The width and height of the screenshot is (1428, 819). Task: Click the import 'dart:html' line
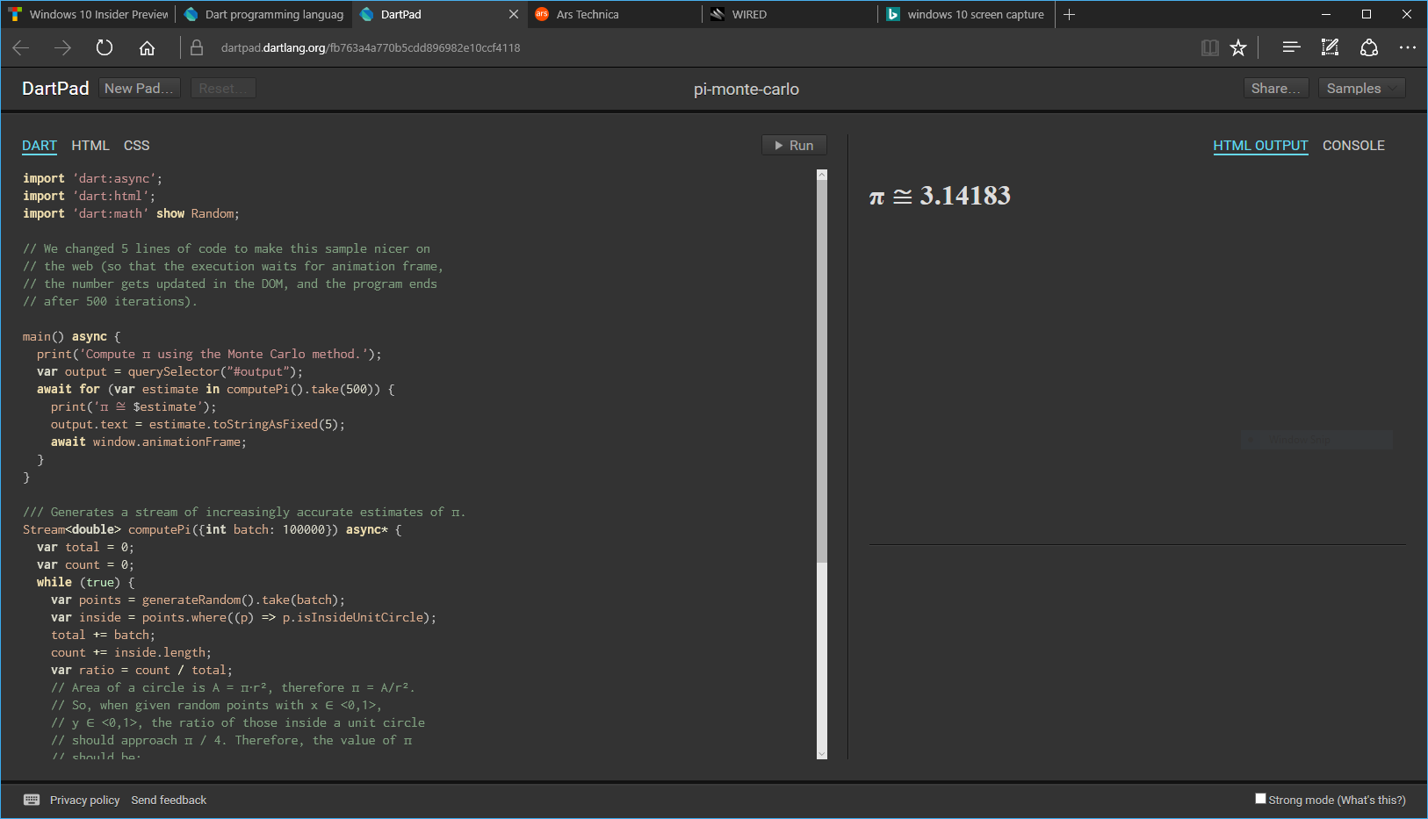tap(89, 196)
